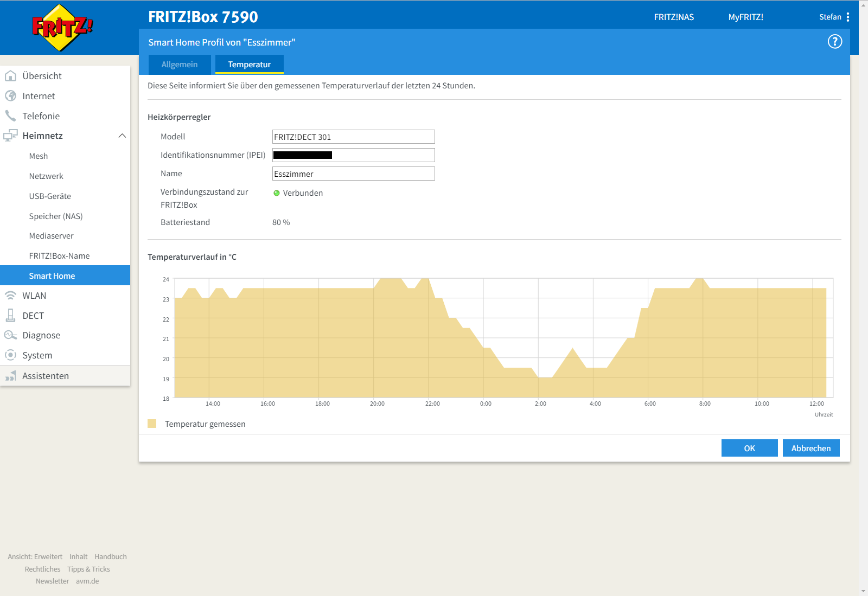Click the Modell field FRITZ!DECT 301

click(x=354, y=137)
